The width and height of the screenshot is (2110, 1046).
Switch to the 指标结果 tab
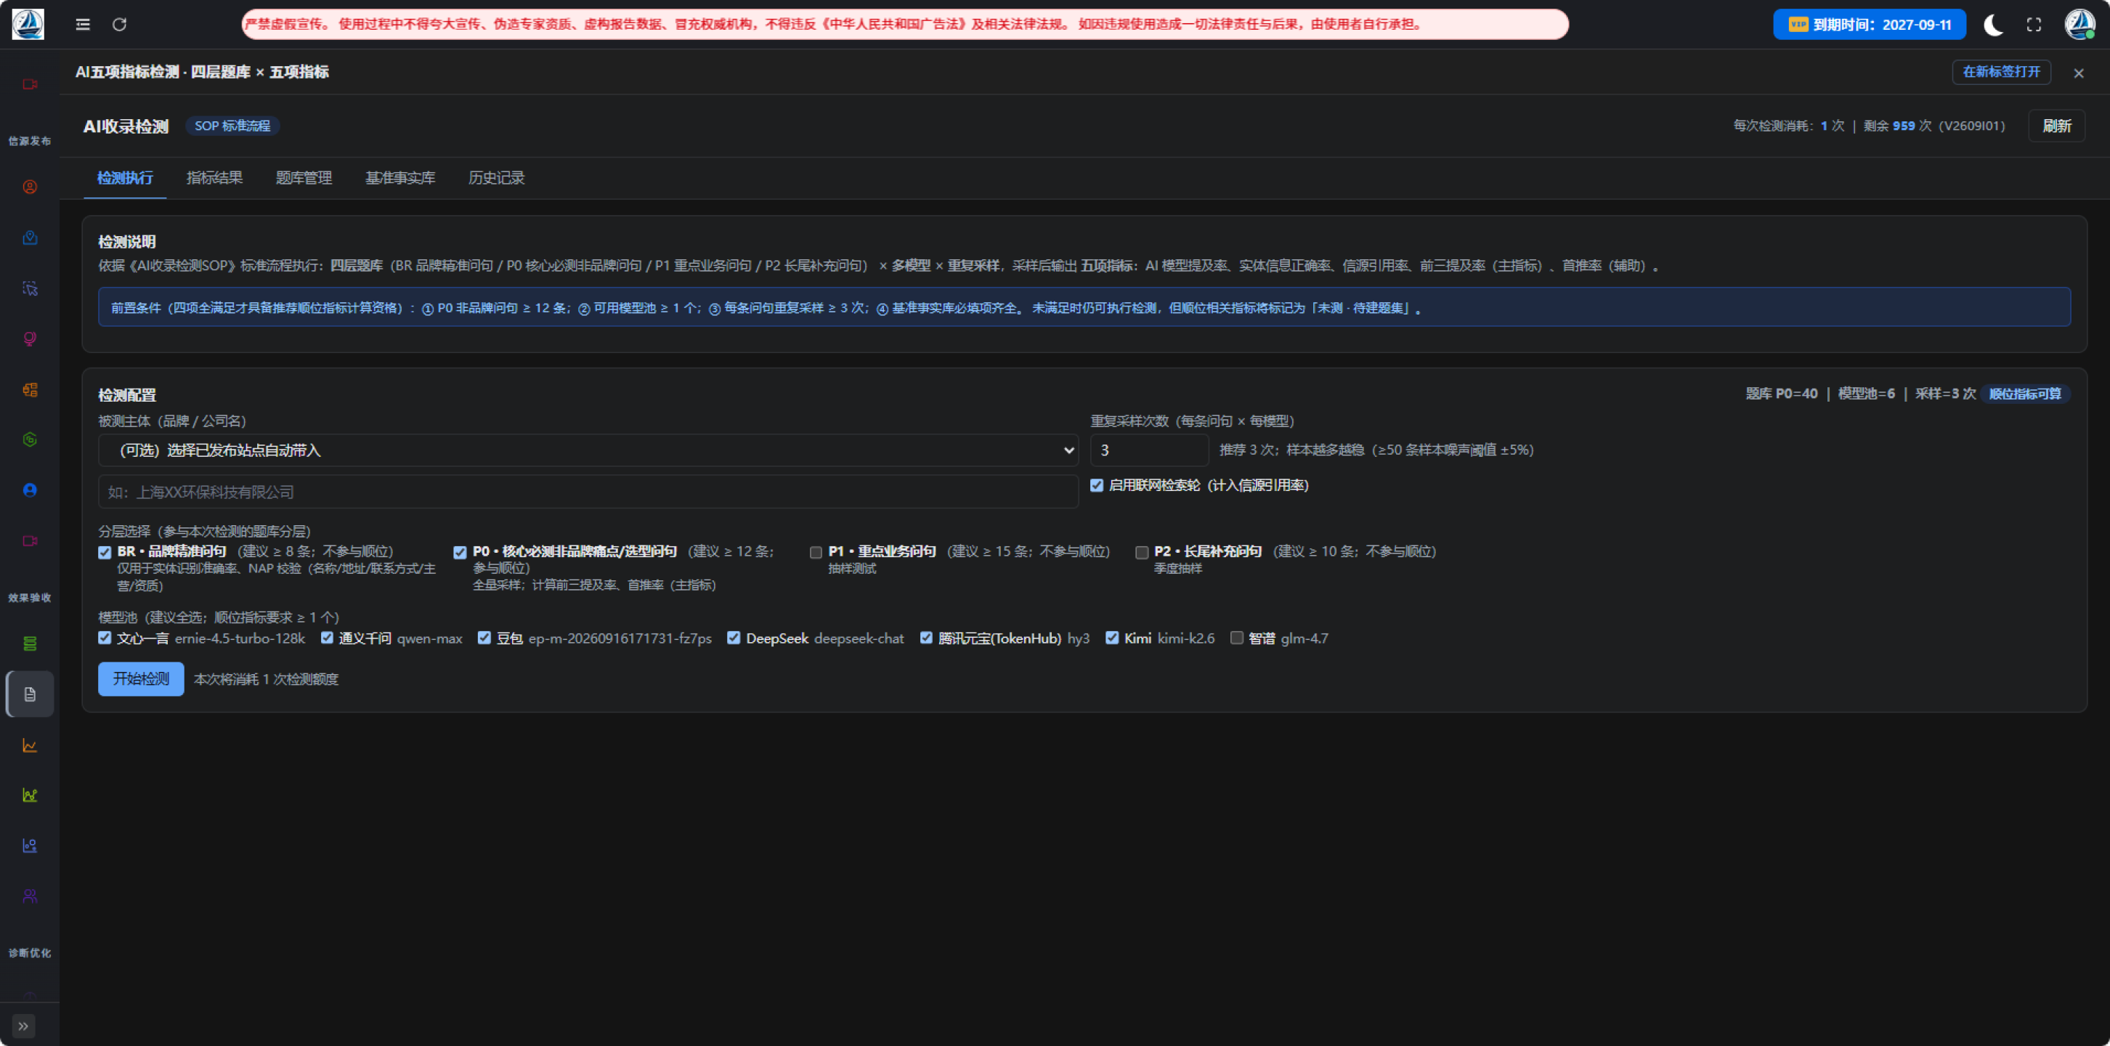tap(214, 178)
